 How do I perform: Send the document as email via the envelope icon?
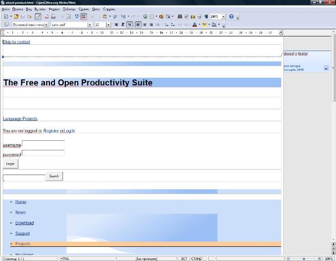[29, 16]
